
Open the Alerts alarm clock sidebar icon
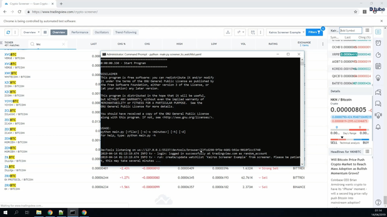[378, 43]
